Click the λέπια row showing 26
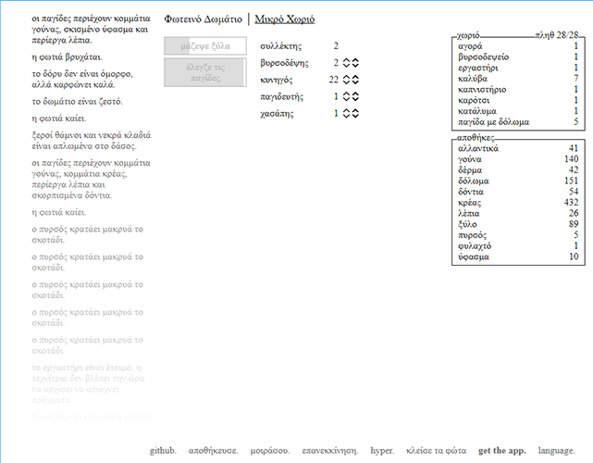This screenshot has width=593, height=463. pos(518,214)
